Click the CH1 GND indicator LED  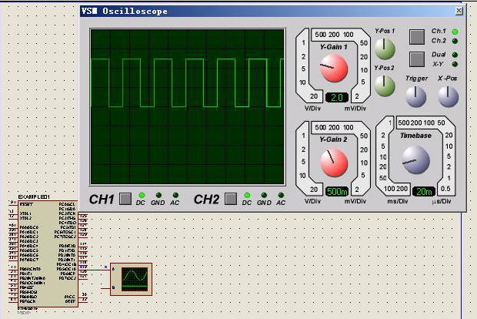point(158,195)
